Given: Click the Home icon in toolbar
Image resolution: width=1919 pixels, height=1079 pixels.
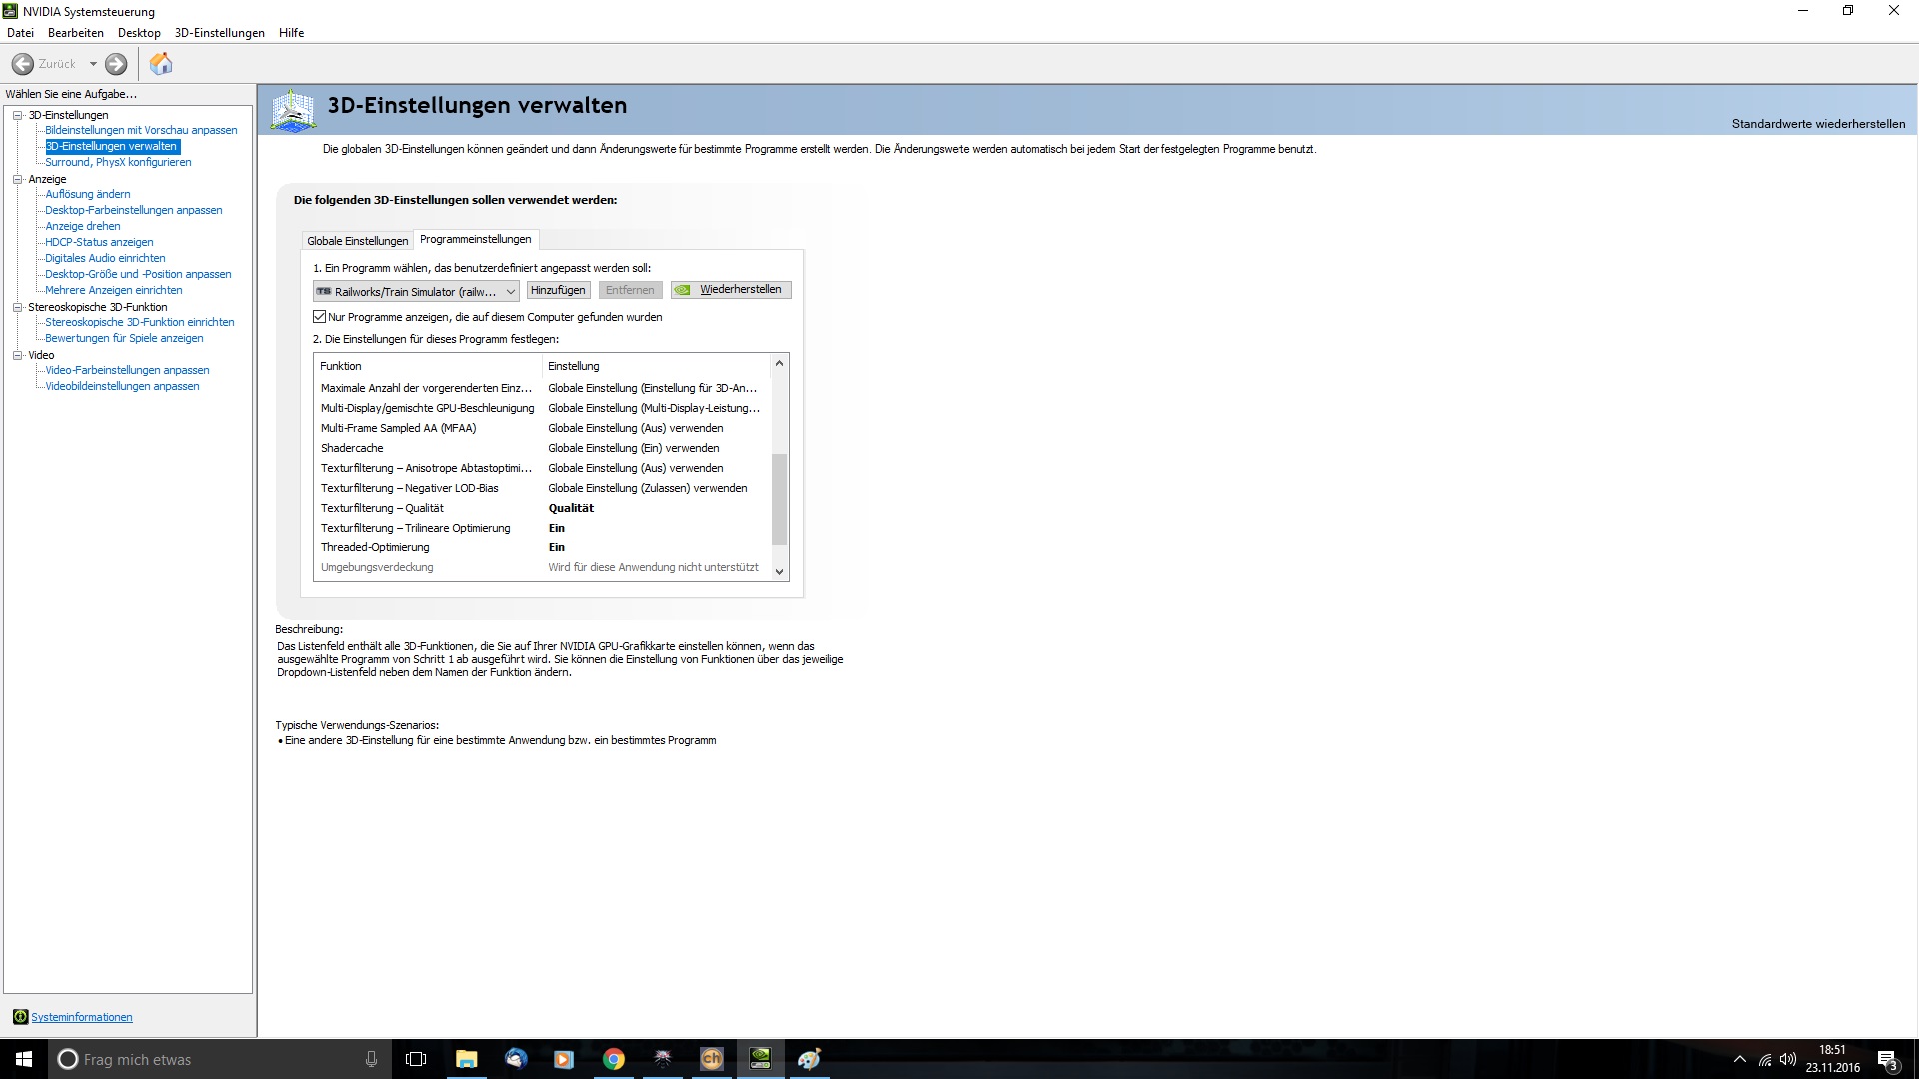Looking at the screenshot, I should pyautogui.click(x=161, y=64).
